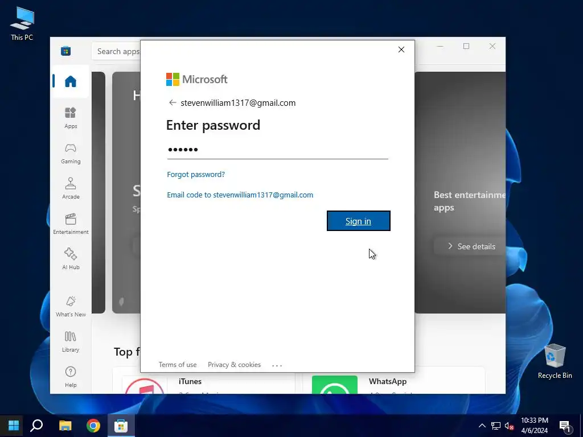Click the password input field

tap(277, 150)
